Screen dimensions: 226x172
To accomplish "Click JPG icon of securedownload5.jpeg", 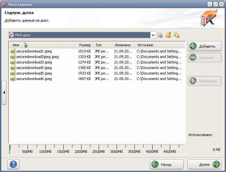I will [x=13, y=73].
